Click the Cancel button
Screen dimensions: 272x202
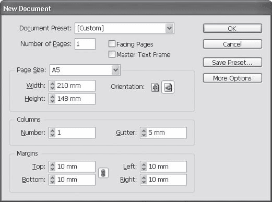[232, 44]
